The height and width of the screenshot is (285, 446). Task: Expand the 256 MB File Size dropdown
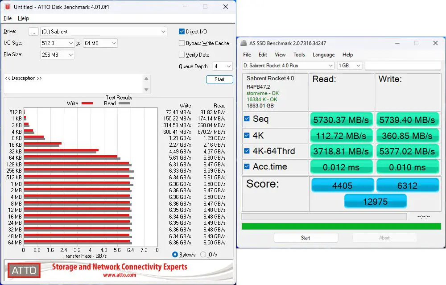[58, 54]
